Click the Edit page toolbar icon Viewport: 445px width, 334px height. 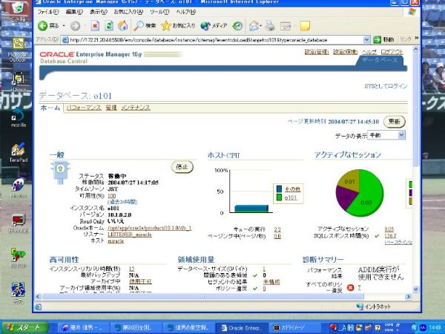(286, 27)
